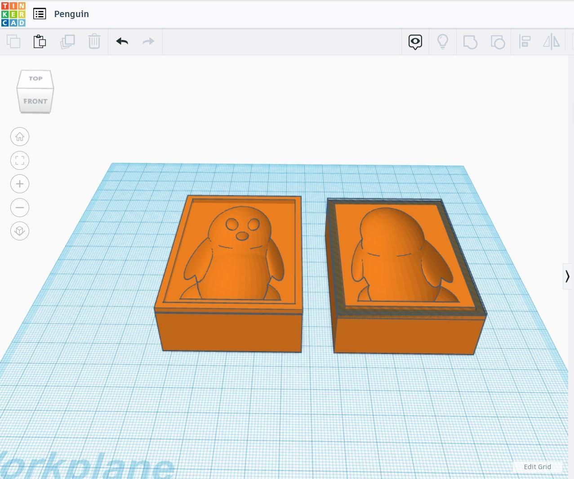The image size is (574, 479).
Task: Redo the last undone action
Action: (x=148, y=41)
